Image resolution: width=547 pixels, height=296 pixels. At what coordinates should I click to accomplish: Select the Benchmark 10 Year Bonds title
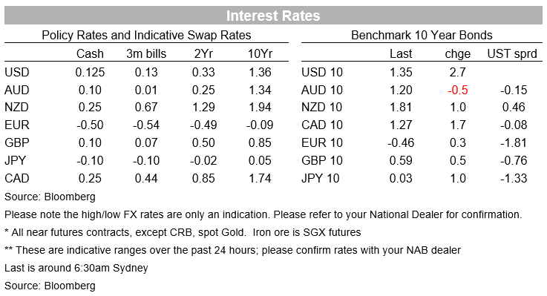click(x=422, y=35)
